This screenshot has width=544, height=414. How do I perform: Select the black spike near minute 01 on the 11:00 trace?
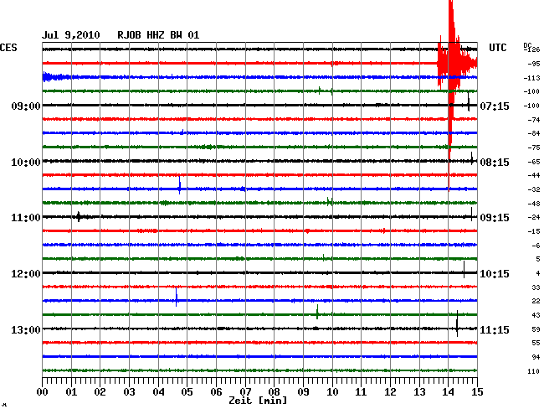coord(79,217)
